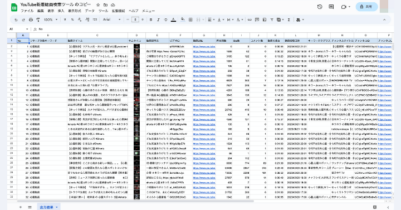Image resolution: width=401 pixels, height=210 pixels.
Task: Show the all sheets list
Action: [x=30, y=207]
